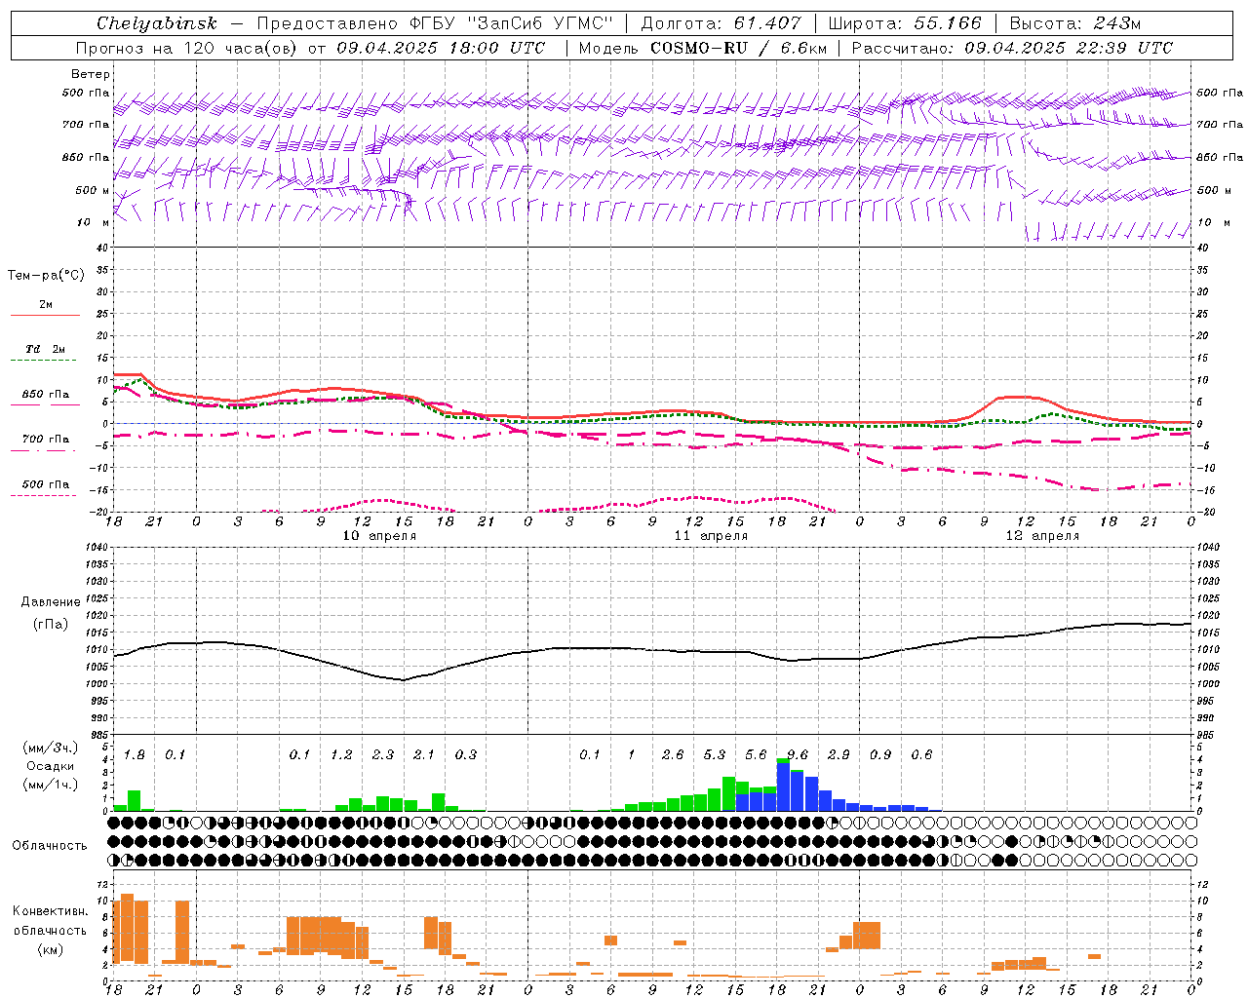This screenshot has height=998, width=1248.
Task: Click the 2.6 precipitation total value
Action: [673, 755]
